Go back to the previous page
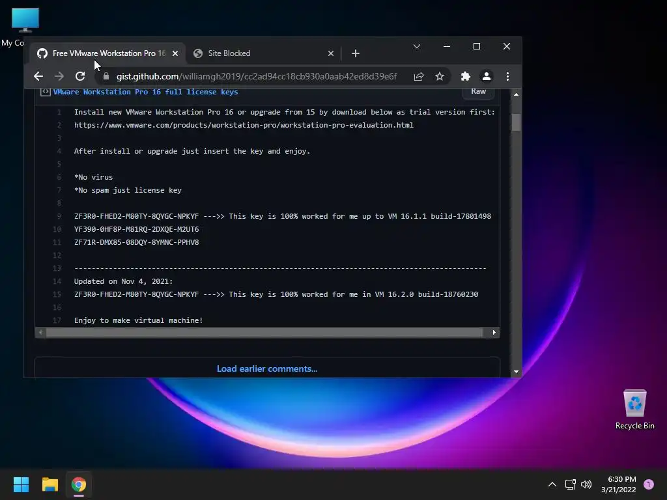 tap(38, 76)
